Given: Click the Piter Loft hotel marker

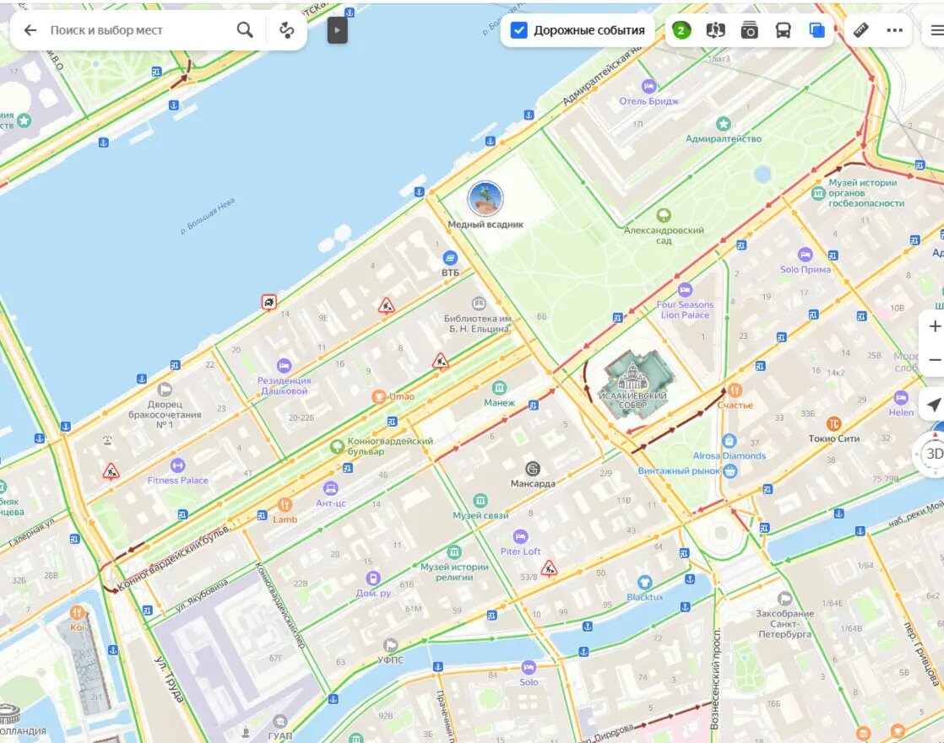Looking at the screenshot, I should click(x=520, y=536).
